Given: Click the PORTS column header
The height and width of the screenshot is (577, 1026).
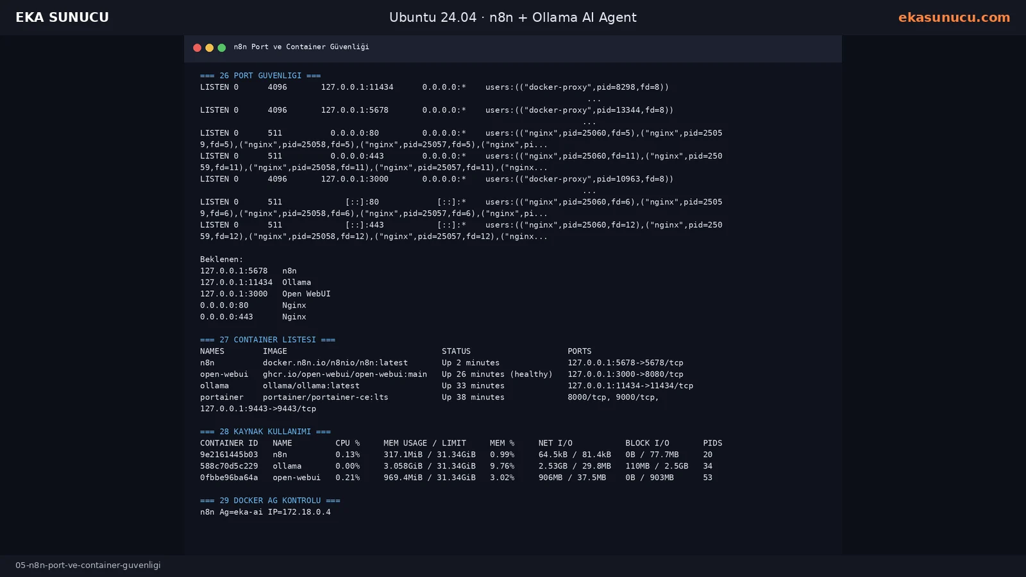Looking at the screenshot, I should click(x=580, y=351).
